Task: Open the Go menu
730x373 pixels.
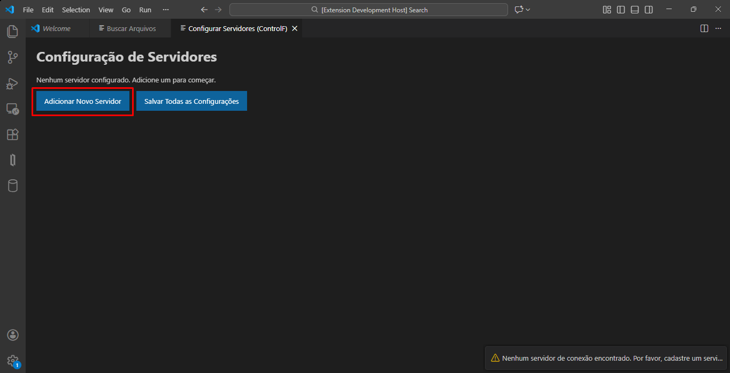Action: coord(126,10)
